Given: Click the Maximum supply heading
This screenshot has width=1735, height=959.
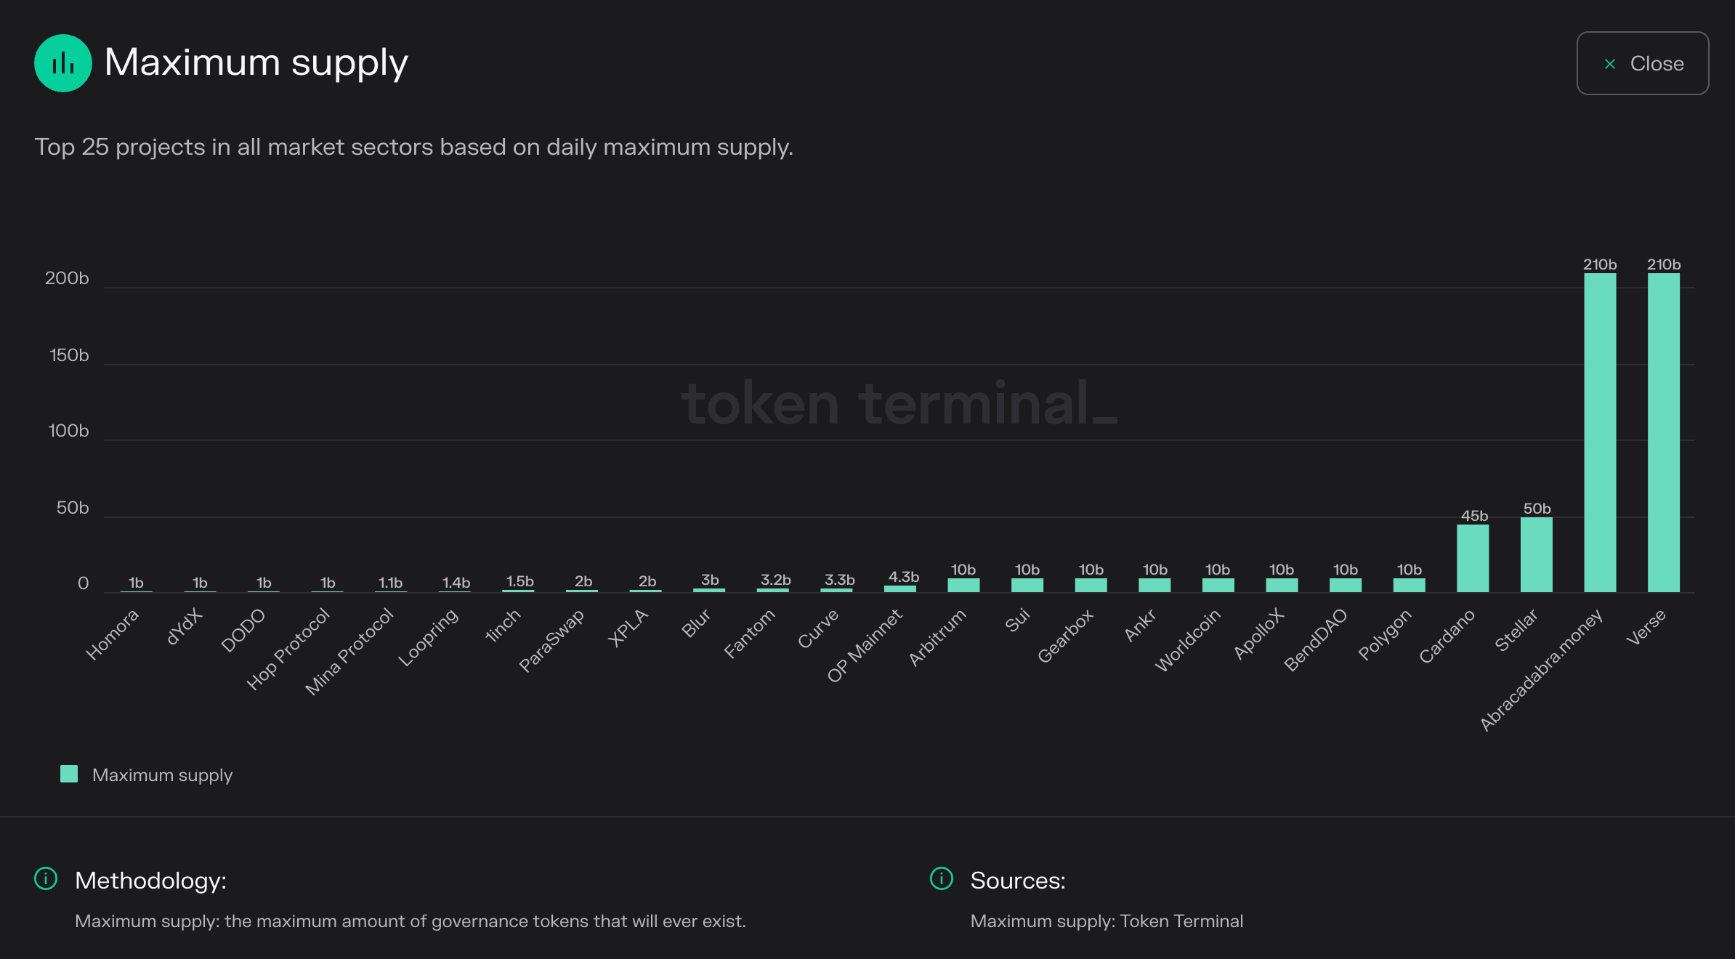Looking at the screenshot, I should (x=256, y=62).
